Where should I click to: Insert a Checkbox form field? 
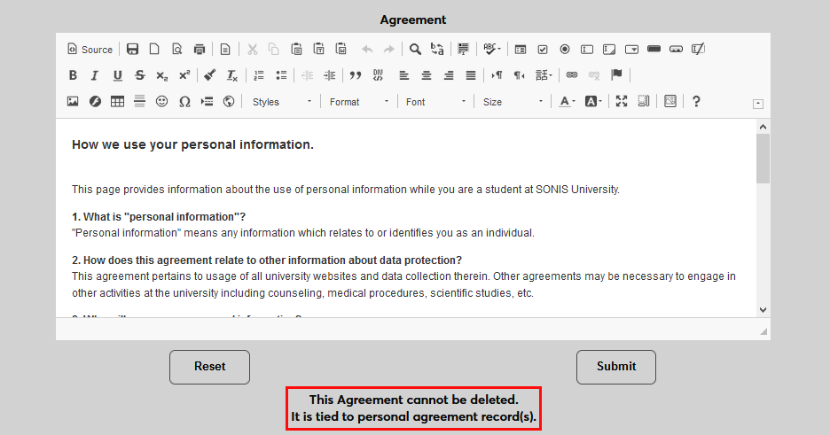[x=543, y=49]
